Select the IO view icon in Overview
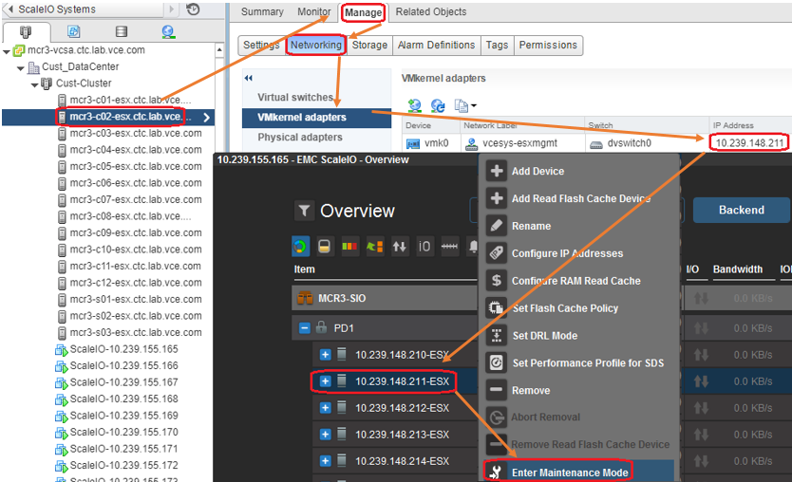Screen dimensions: 792x482 click(x=424, y=247)
